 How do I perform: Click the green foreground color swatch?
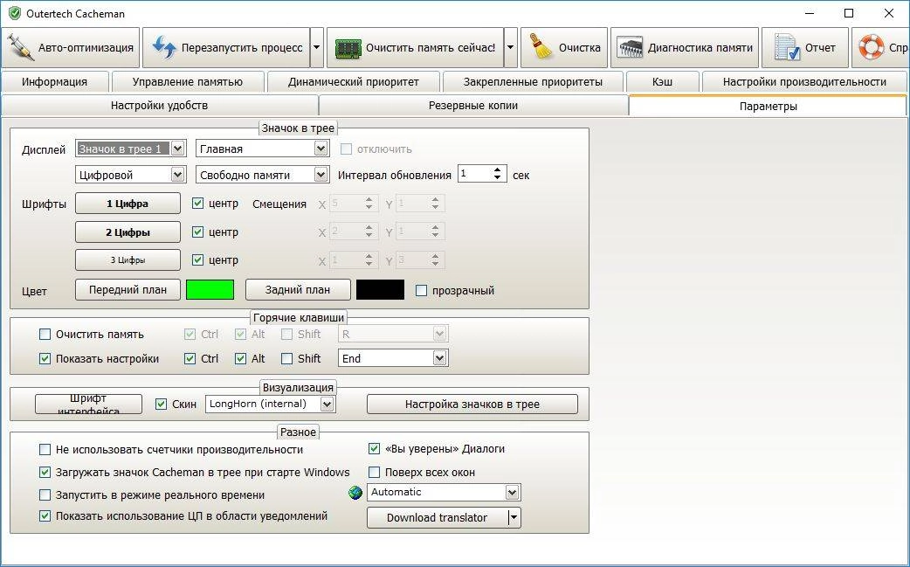point(210,289)
